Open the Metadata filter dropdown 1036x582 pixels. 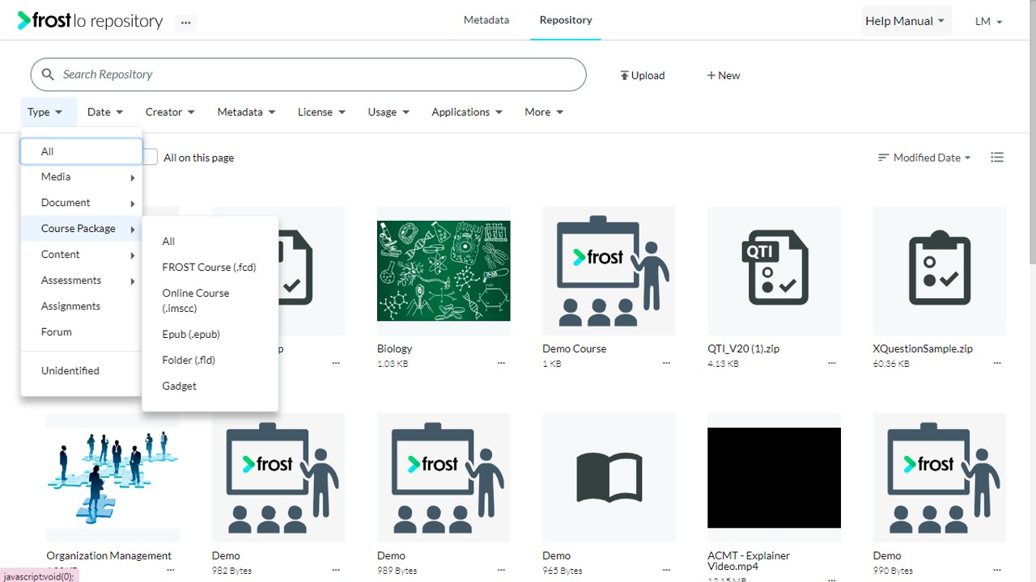(246, 112)
